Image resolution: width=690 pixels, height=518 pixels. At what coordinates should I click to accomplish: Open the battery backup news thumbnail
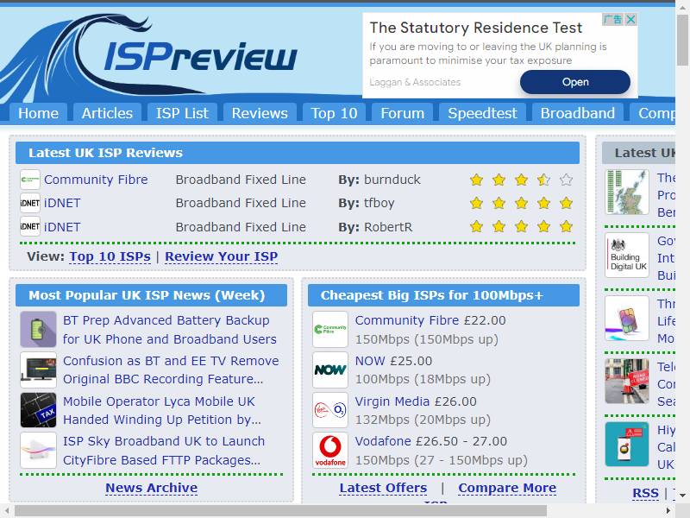click(38, 330)
